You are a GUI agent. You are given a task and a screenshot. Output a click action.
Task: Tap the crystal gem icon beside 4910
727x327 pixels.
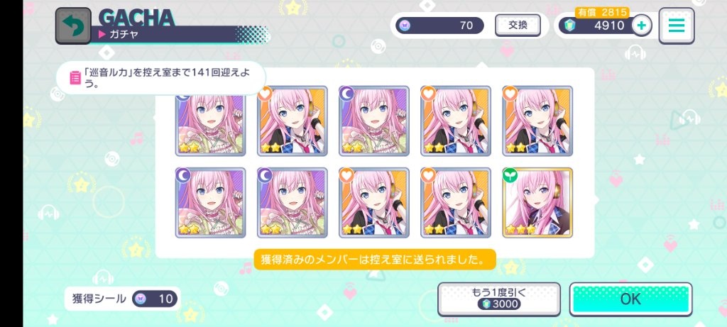(x=570, y=26)
